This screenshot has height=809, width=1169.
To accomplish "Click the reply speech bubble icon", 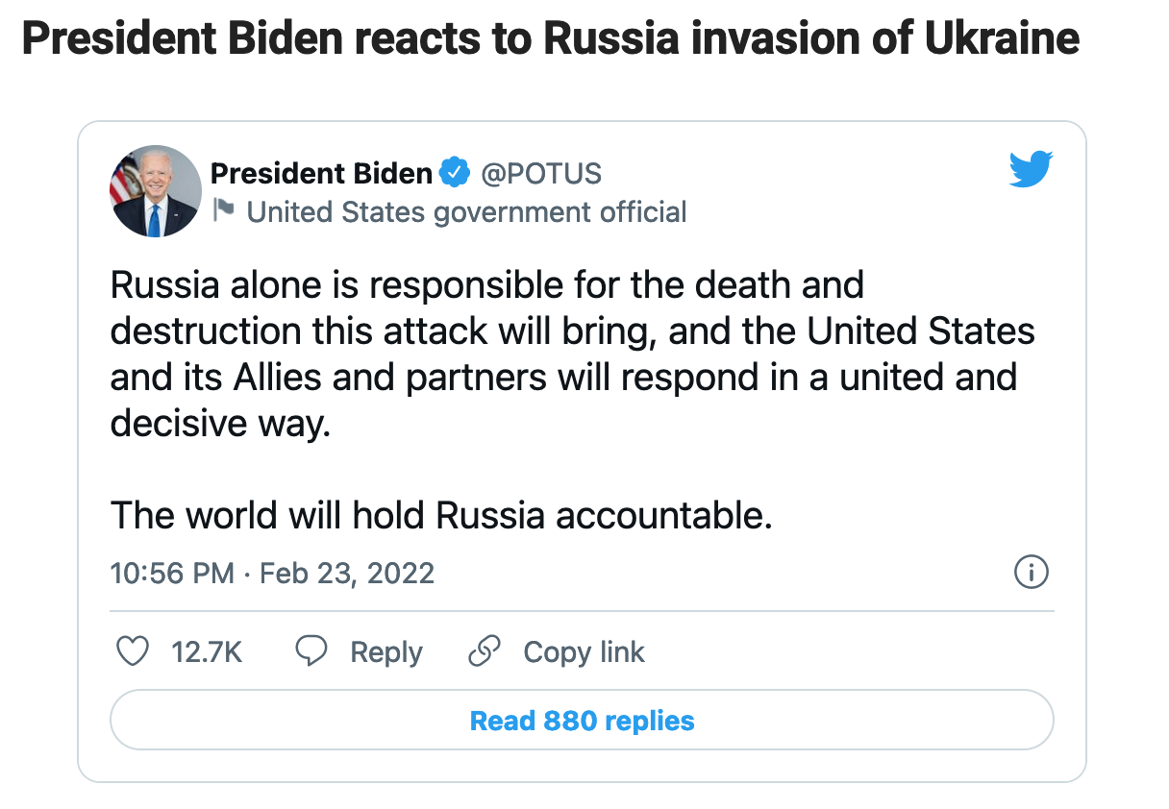I will (x=311, y=652).
